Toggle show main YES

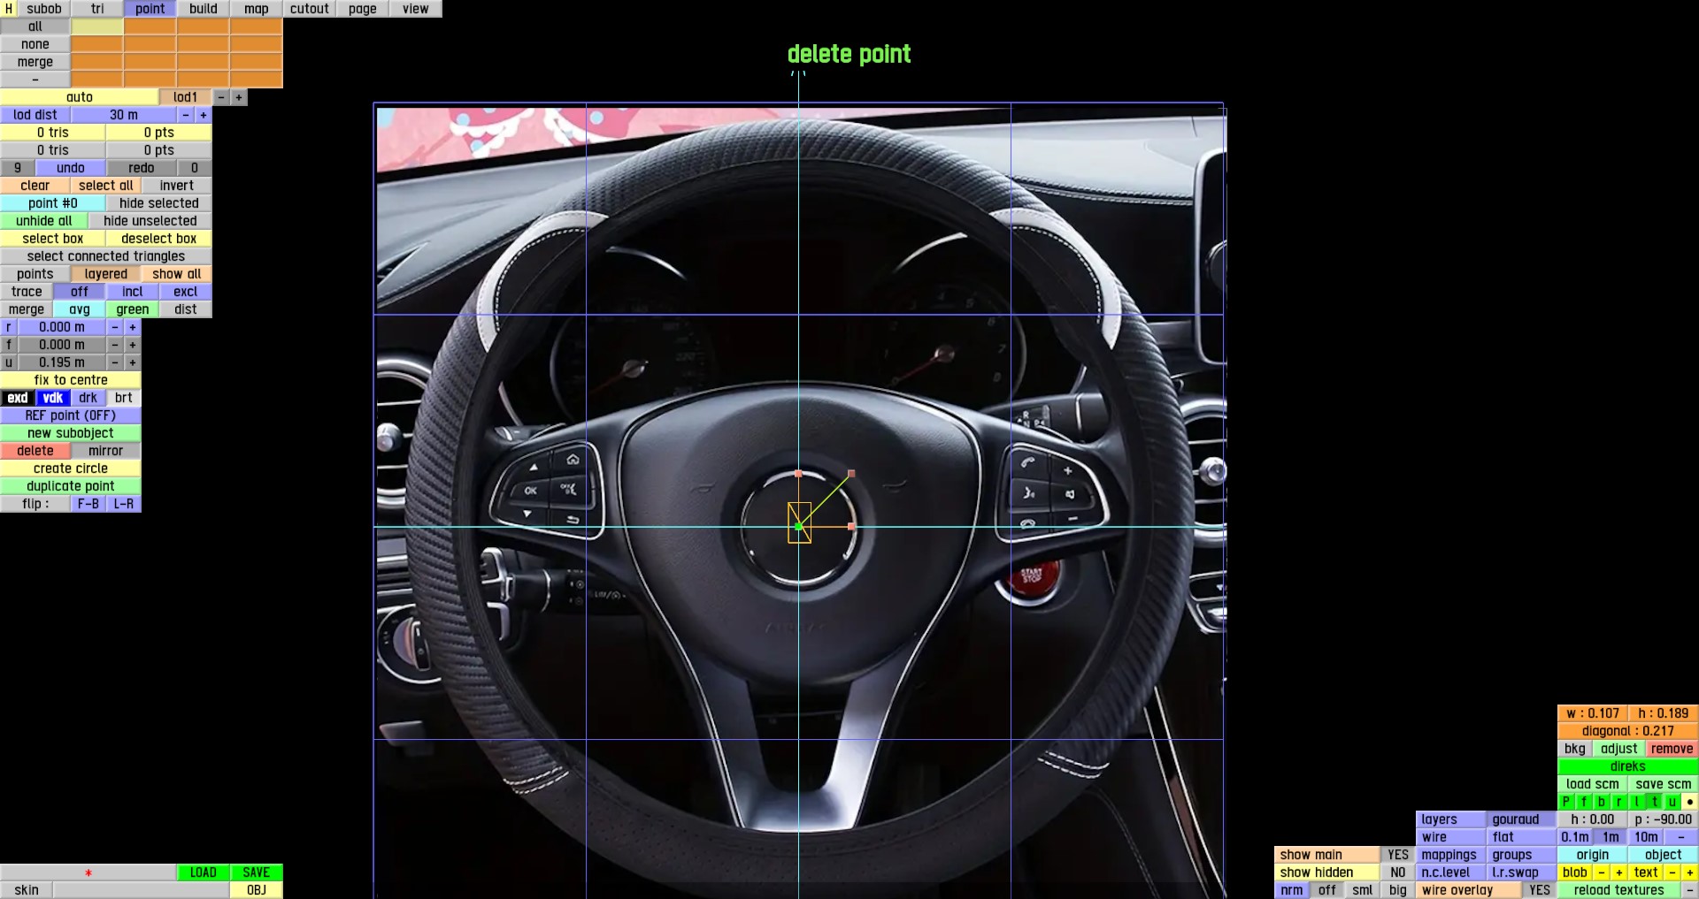click(1398, 855)
